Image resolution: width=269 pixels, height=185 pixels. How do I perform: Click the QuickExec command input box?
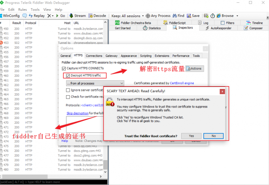[x=54, y=182]
